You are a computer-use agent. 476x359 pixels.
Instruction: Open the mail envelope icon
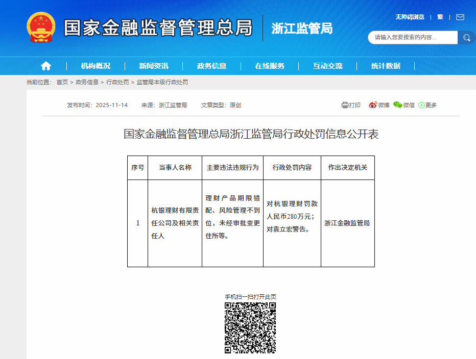(x=460, y=17)
